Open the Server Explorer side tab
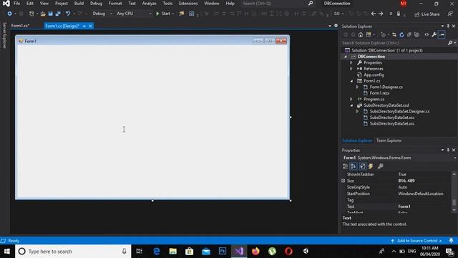Viewport: 458px width, 258px height. [x=4, y=35]
